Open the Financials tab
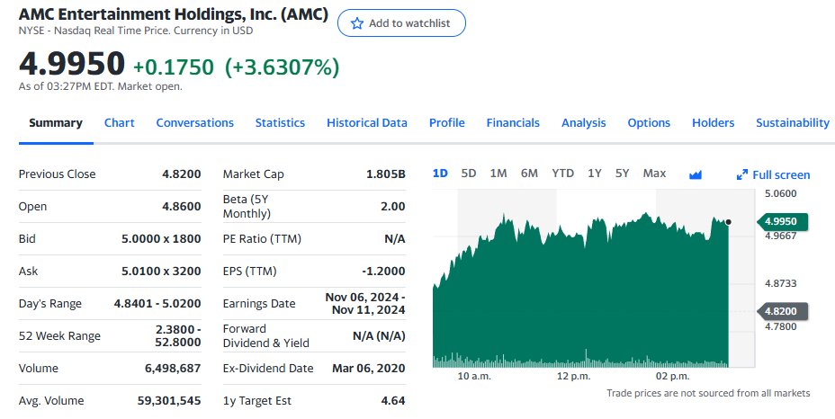Image resolution: width=835 pixels, height=419 pixels. point(513,123)
